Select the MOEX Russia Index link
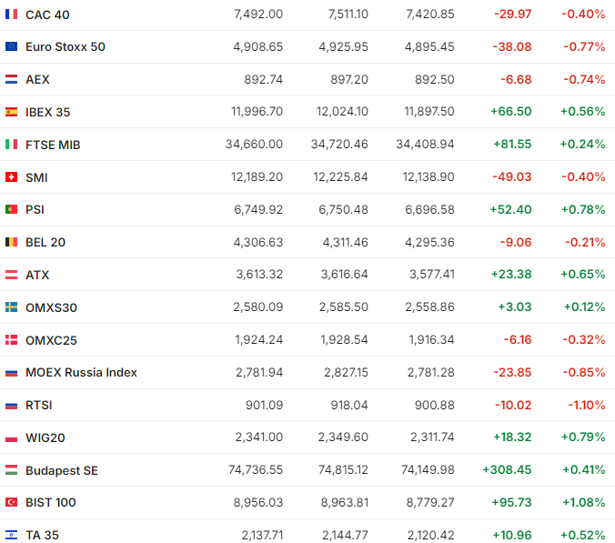Viewport: 615px width, 543px height. [x=81, y=372]
